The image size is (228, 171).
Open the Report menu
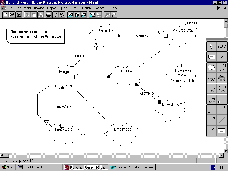pos(52,7)
